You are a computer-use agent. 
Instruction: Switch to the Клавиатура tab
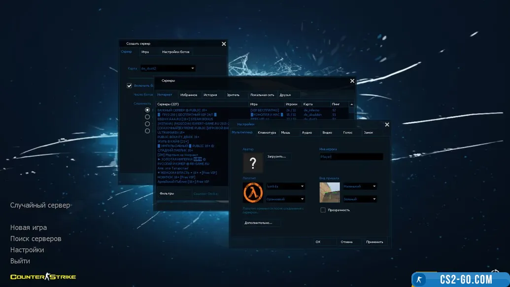pos(267,133)
